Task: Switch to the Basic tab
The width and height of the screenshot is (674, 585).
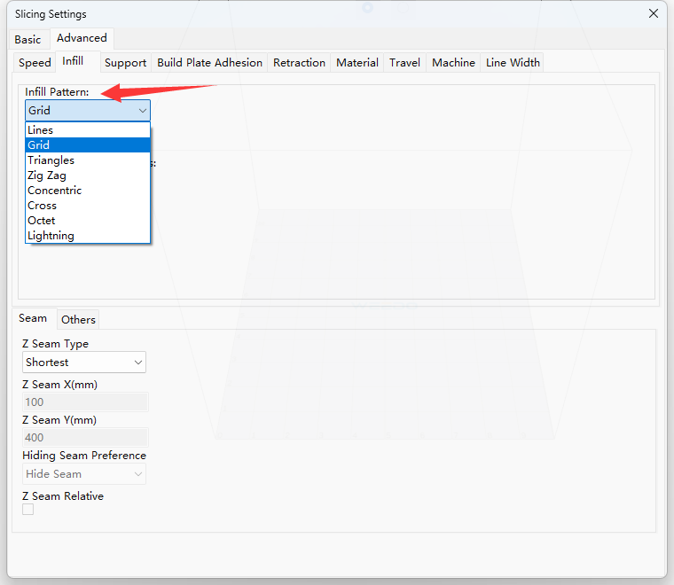Action: (x=27, y=39)
